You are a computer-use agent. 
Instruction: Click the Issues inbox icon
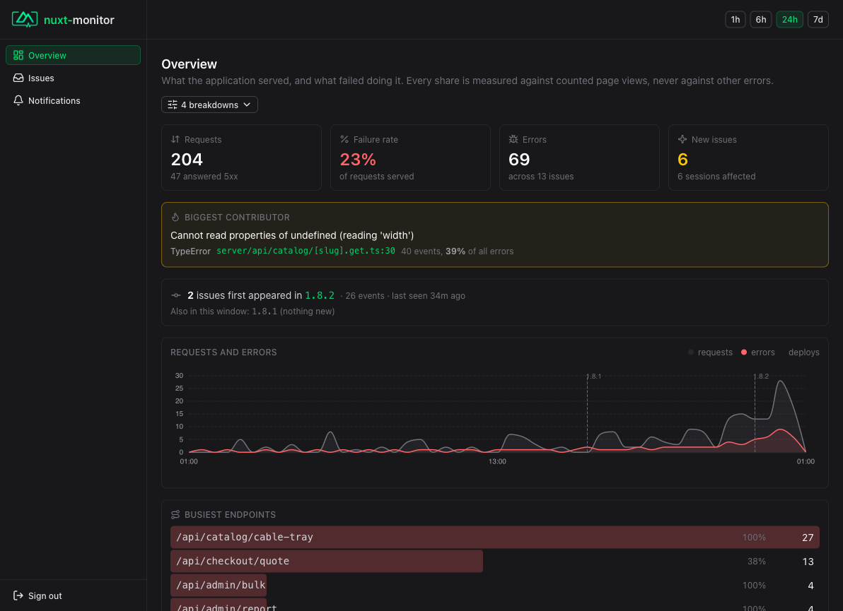tap(18, 78)
